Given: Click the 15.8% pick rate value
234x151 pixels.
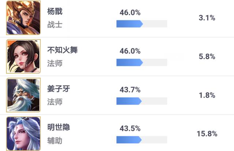Looking at the screenshot, I should (x=207, y=134).
